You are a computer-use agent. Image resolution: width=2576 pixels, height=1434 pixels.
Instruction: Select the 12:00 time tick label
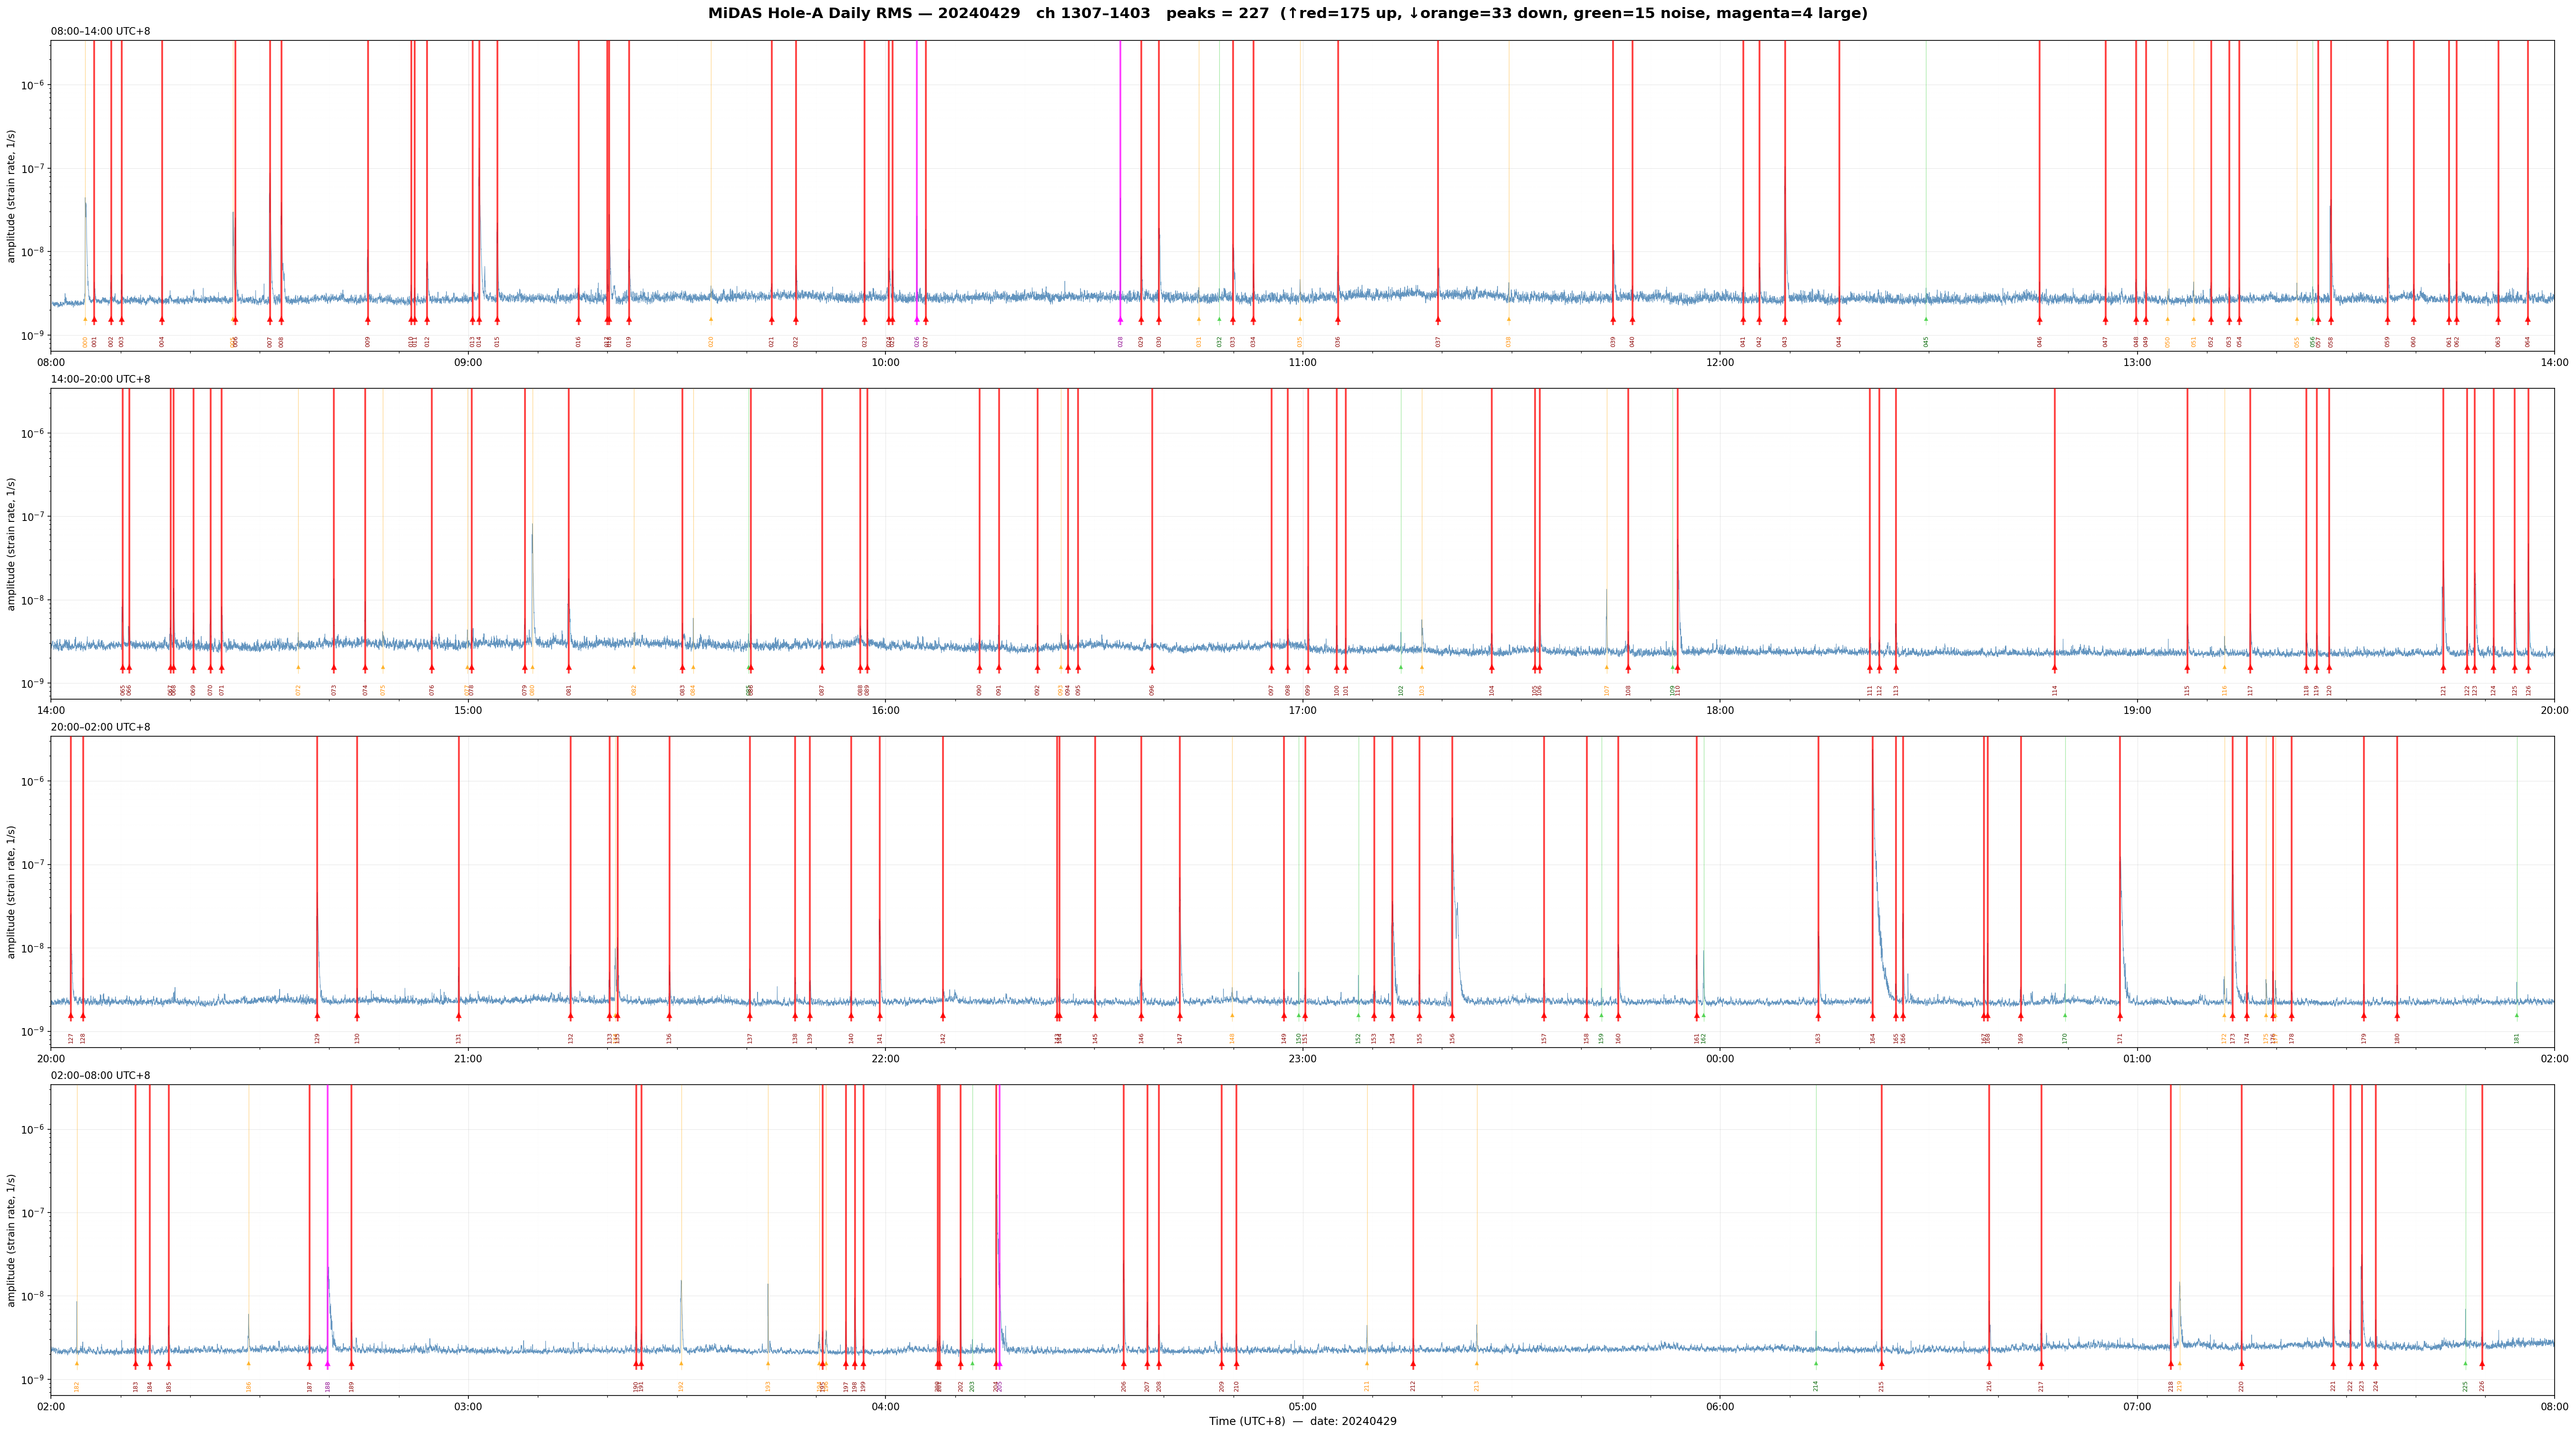click(x=1720, y=363)
